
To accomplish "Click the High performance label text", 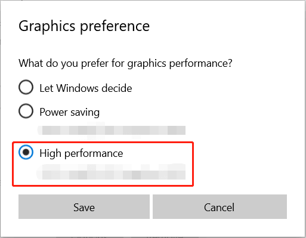I will 81,153.
